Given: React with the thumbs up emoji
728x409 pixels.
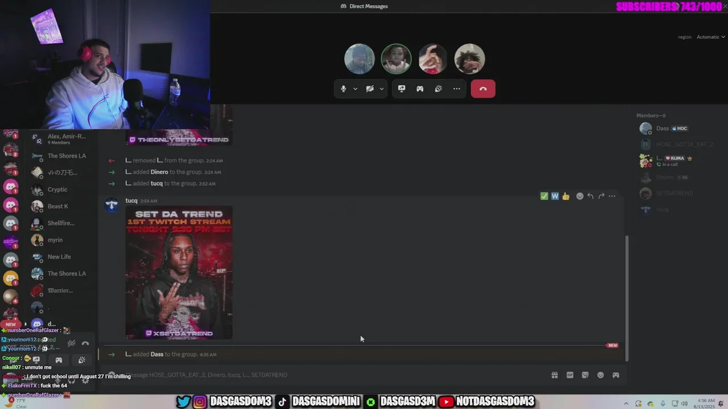Looking at the screenshot, I should pos(565,196).
